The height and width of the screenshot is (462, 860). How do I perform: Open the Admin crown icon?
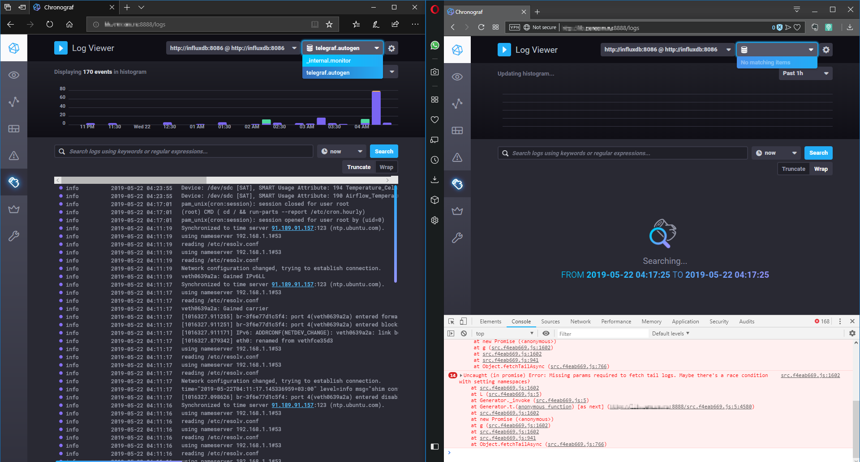(x=14, y=209)
